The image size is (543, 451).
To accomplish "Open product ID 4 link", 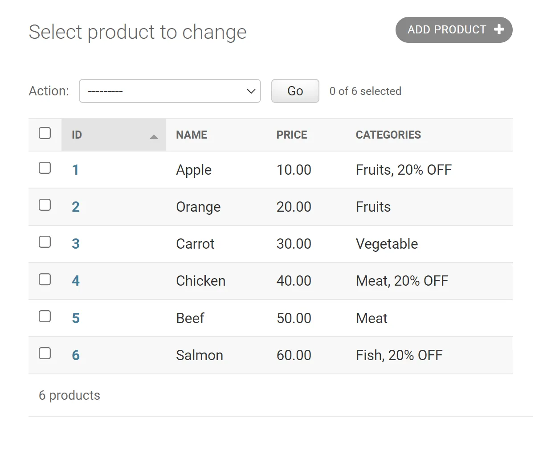I will [x=76, y=281].
